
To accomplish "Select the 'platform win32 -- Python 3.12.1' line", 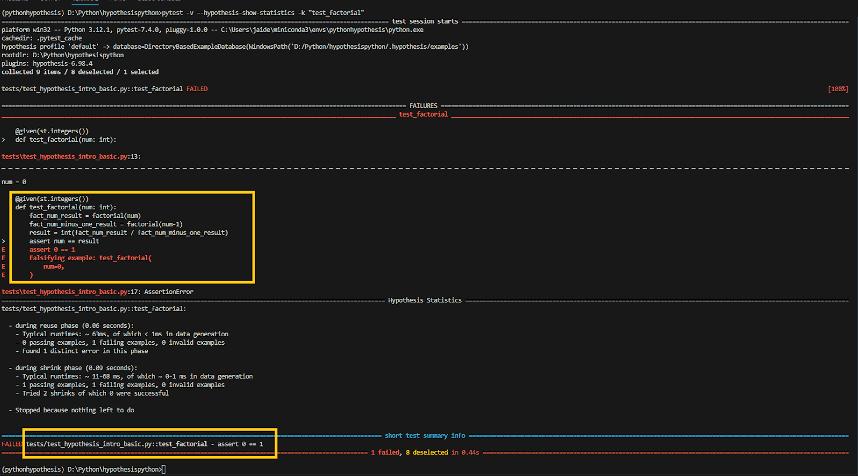I will click(212, 29).
